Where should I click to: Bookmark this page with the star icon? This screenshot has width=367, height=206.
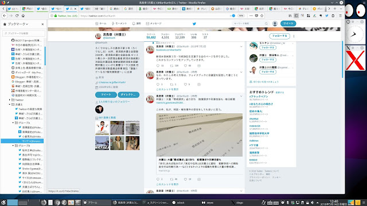tap(262, 15)
